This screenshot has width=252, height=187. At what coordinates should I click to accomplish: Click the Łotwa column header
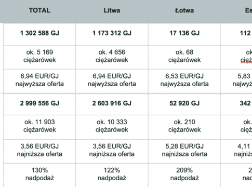(x=184, y=10)
